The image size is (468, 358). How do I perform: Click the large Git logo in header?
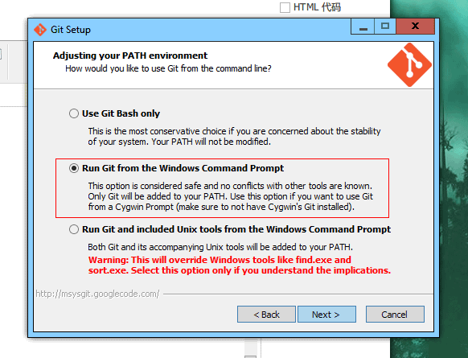point(409,65)
